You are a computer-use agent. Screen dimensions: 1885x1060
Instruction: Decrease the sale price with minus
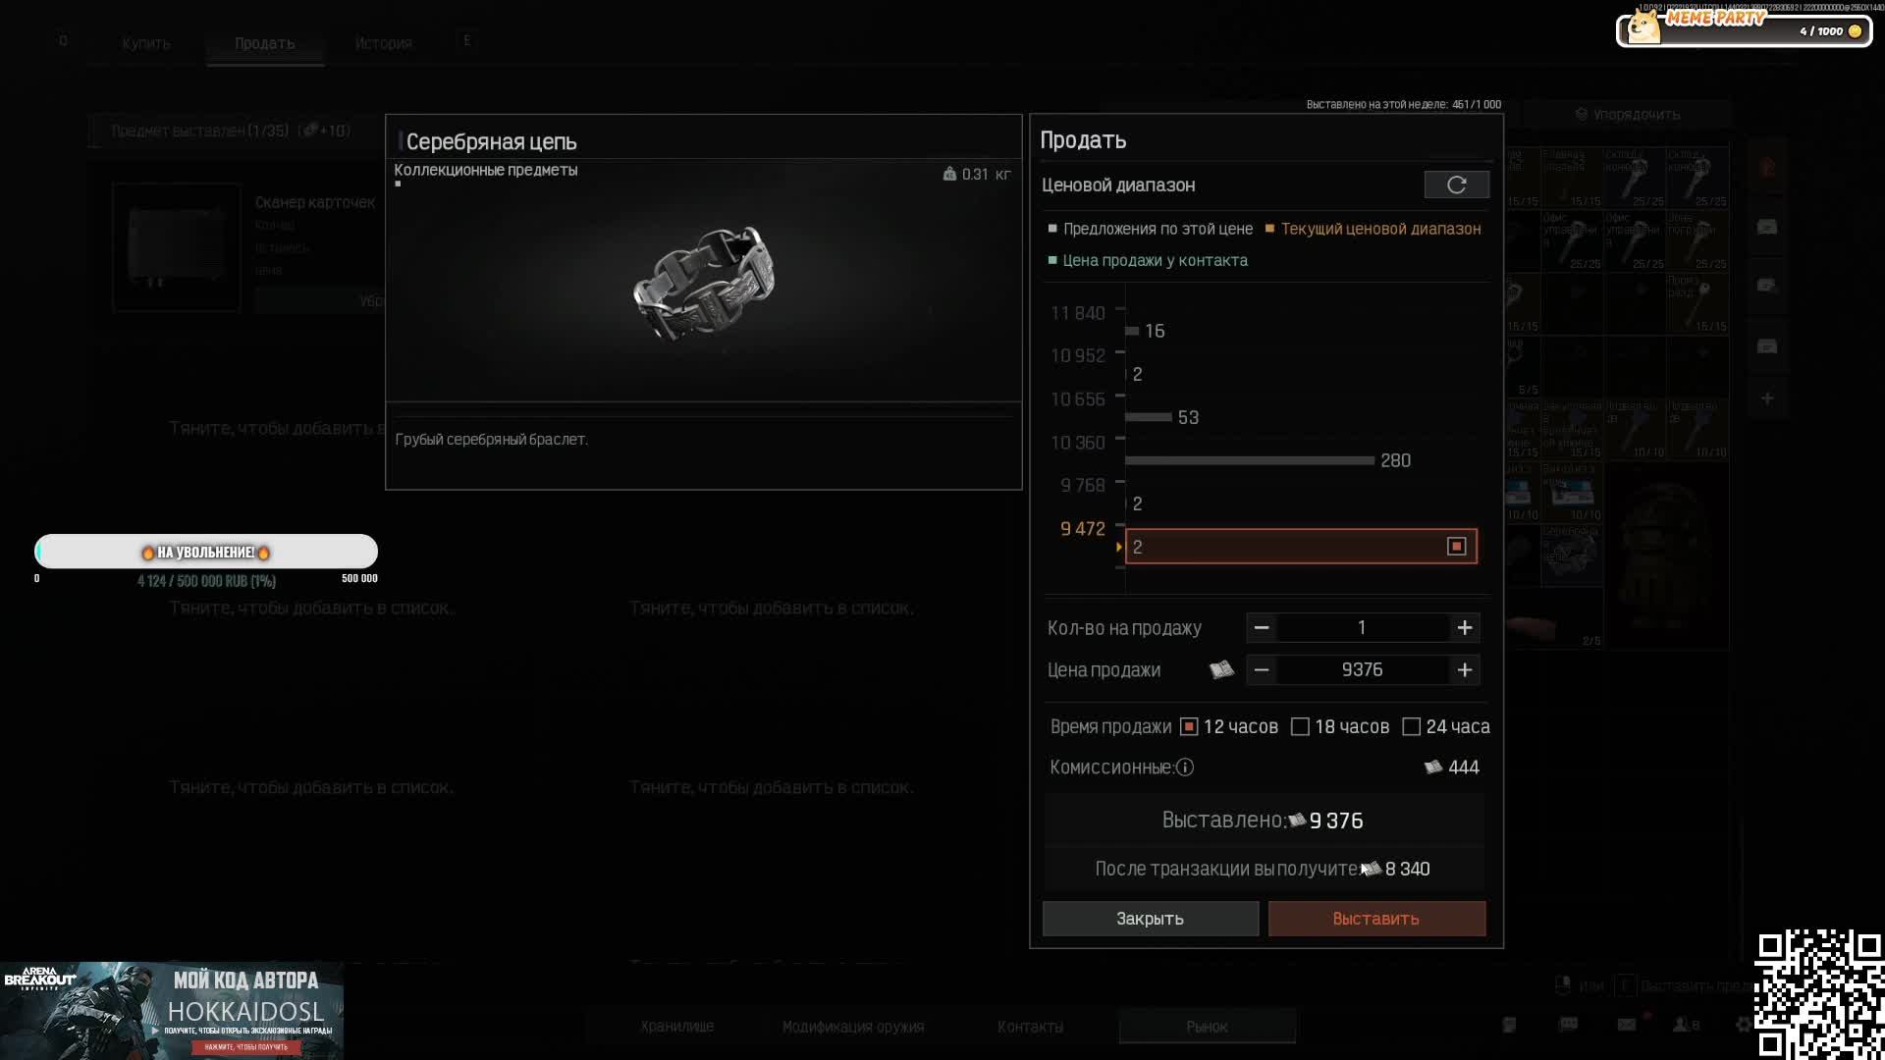(x=1262, y=670)
